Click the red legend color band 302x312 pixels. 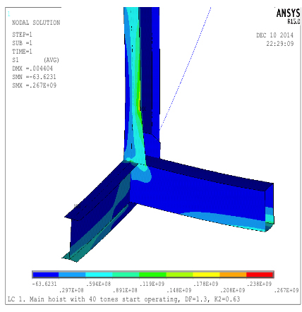point(260,275)
